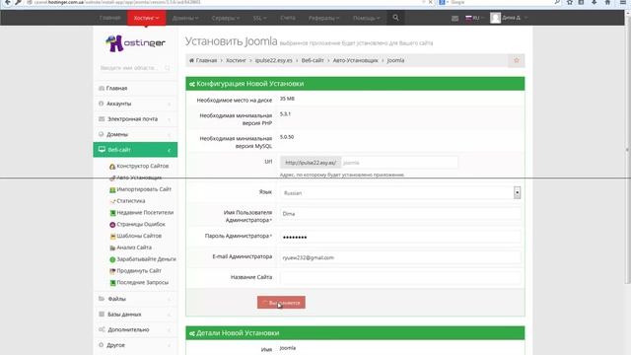This screenshot has height=355, width=631.
Task: Click the administrator password field
Action: coord(400,237)
